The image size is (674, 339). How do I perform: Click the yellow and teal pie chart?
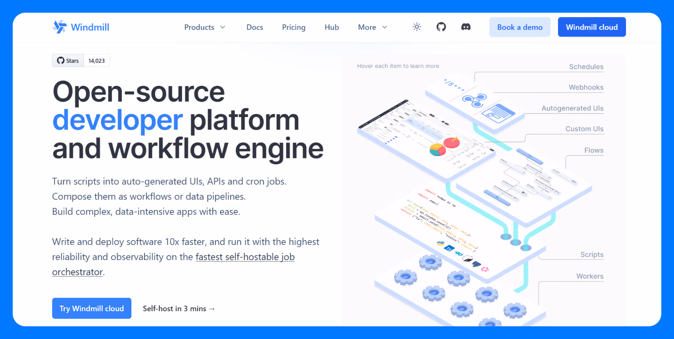438,150
